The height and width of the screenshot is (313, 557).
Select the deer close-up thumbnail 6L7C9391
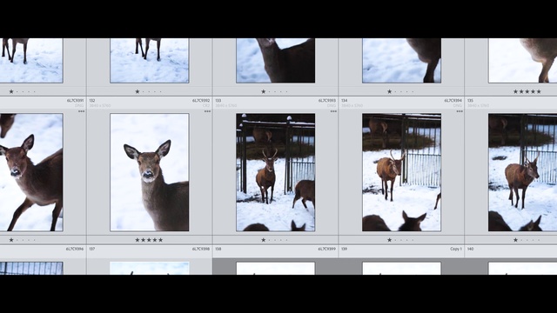(x=31, y=172)
